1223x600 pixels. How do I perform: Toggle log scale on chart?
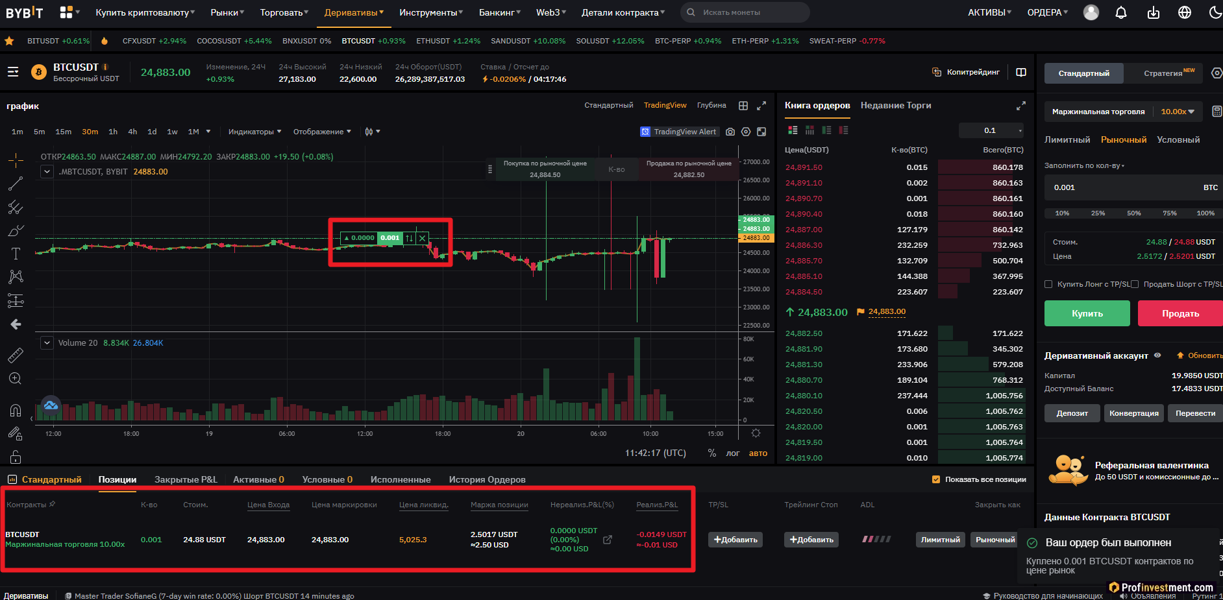(x=733, y=453)
